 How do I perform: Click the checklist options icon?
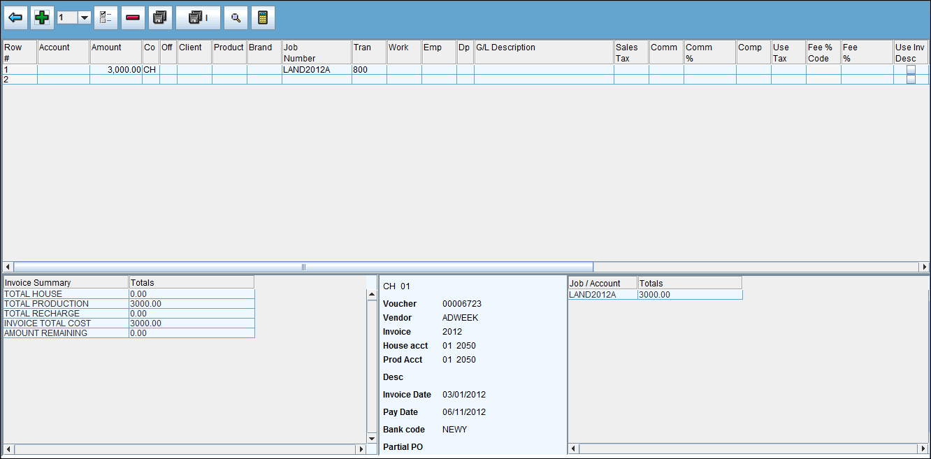pos(106,18)
